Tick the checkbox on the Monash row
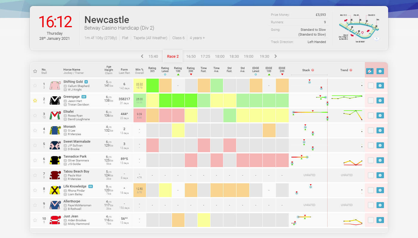Image resolution: width=418 pixels, height=238 pixels. (x=370, y=130)
